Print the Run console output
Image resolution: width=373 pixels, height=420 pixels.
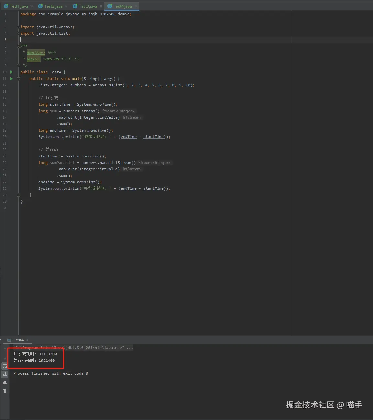tap(5, 383)
